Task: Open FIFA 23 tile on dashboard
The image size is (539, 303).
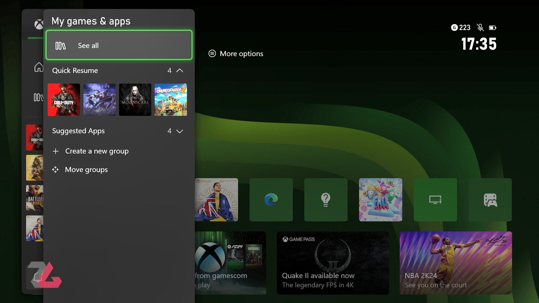Action: tap(216, 200)
